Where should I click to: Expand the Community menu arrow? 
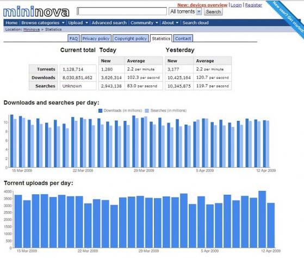(x=157, y=23)
